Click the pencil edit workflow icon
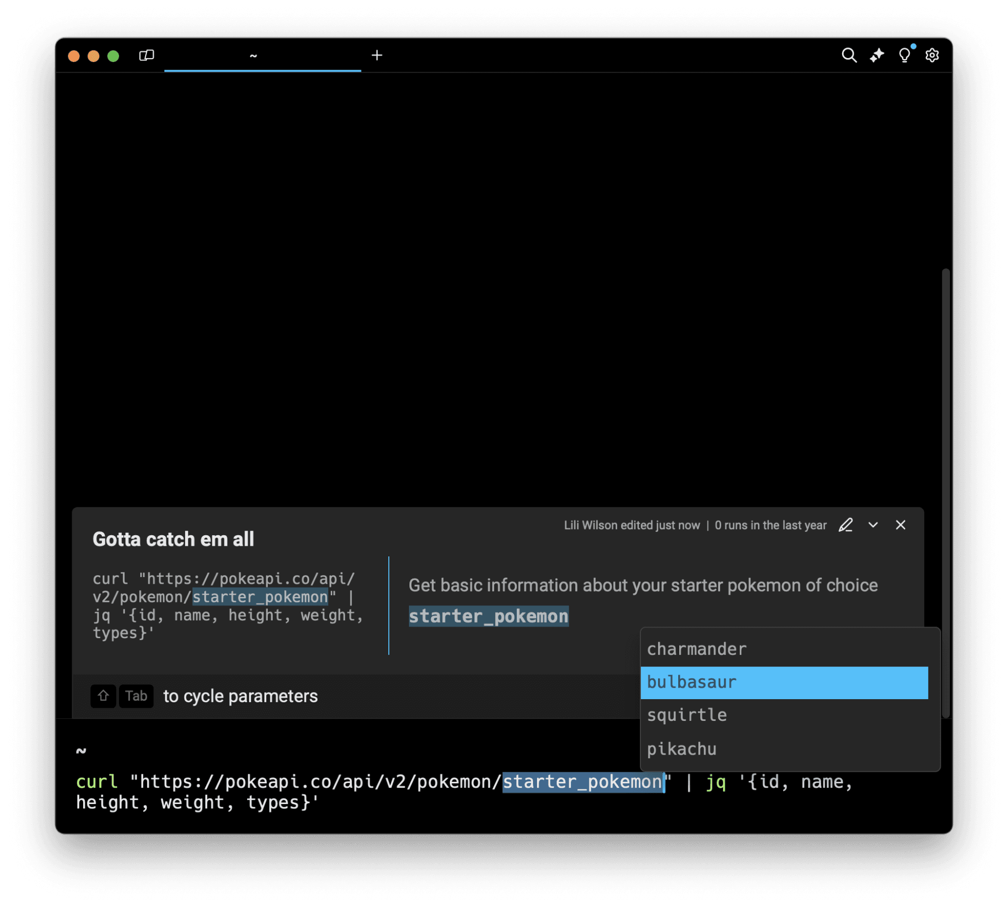Image resolution: width=1008 pixels, height=907 pixels. coord(846,525)
